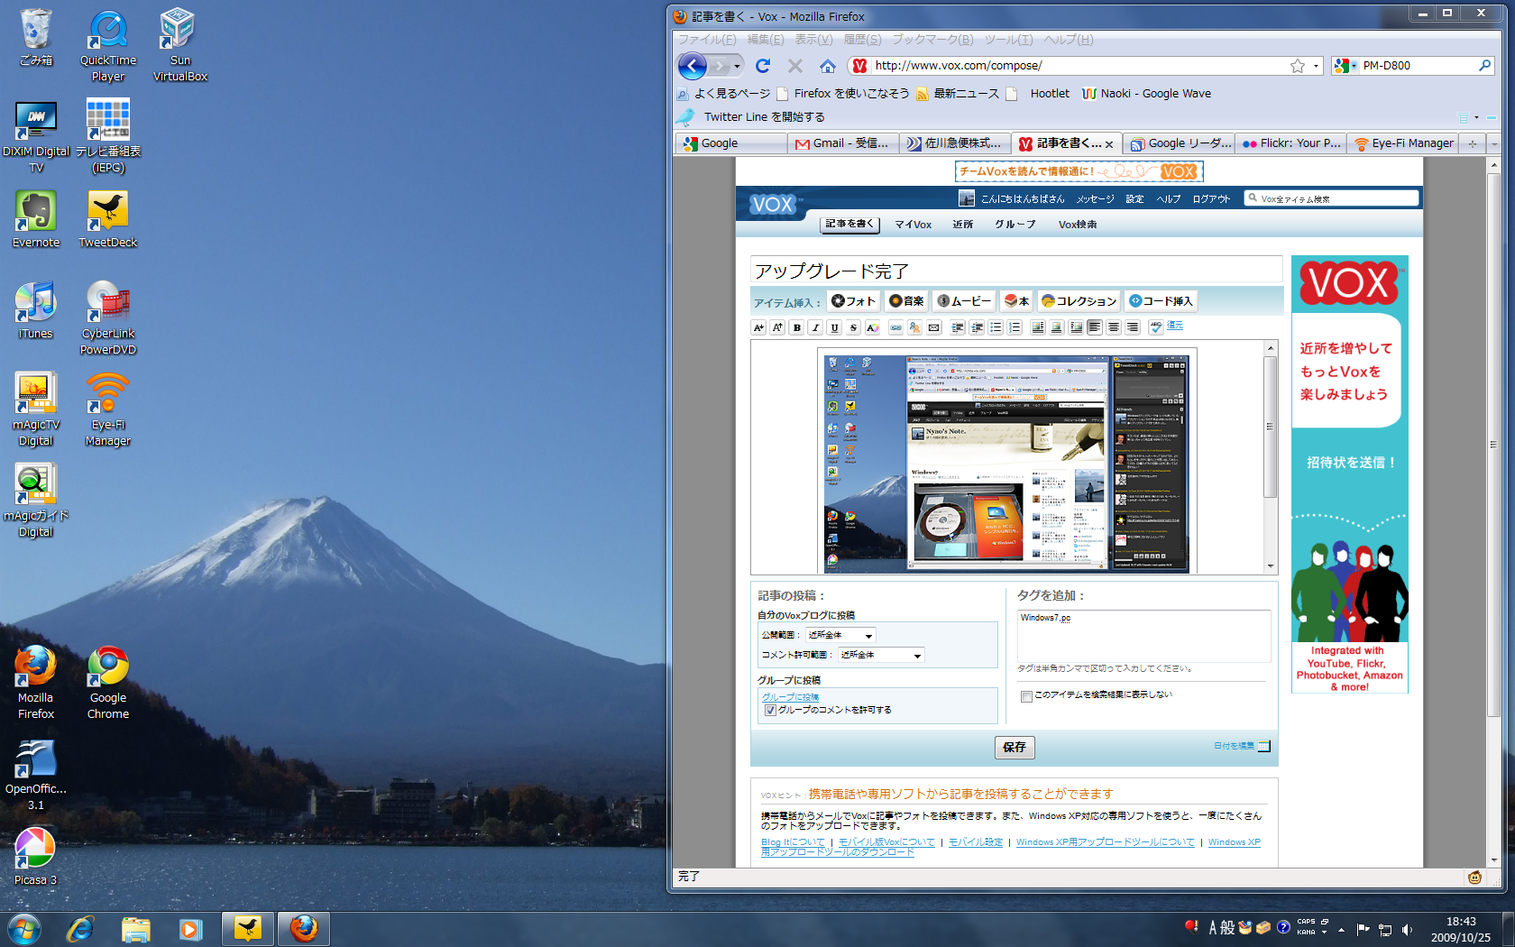The width and height of the screenshot is (1515, 947).
Task: Click the Windows Start button
Action: point(24,928)
